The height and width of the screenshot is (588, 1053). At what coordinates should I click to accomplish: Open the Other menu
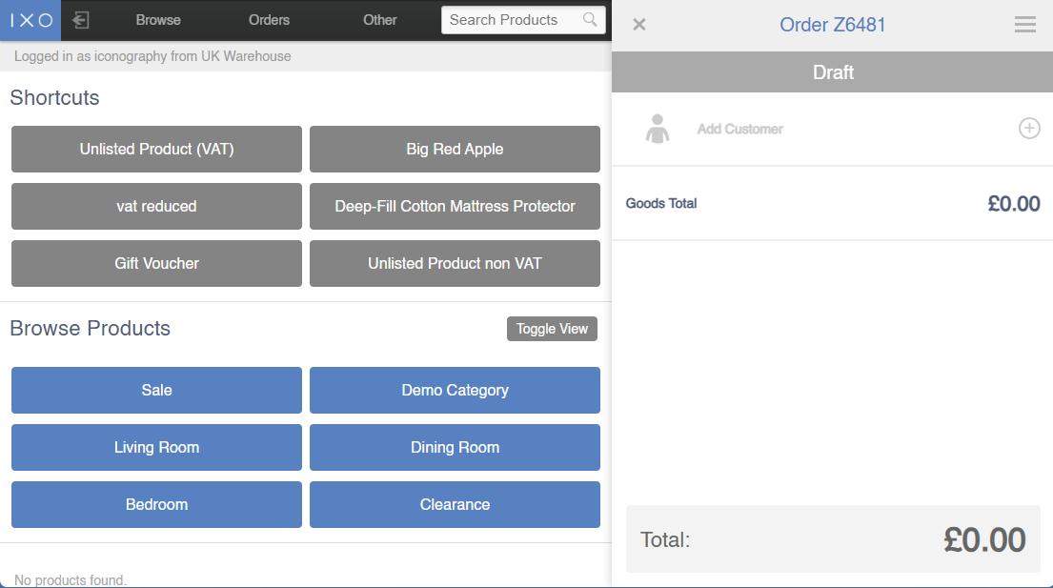click(x=379, y=20)
